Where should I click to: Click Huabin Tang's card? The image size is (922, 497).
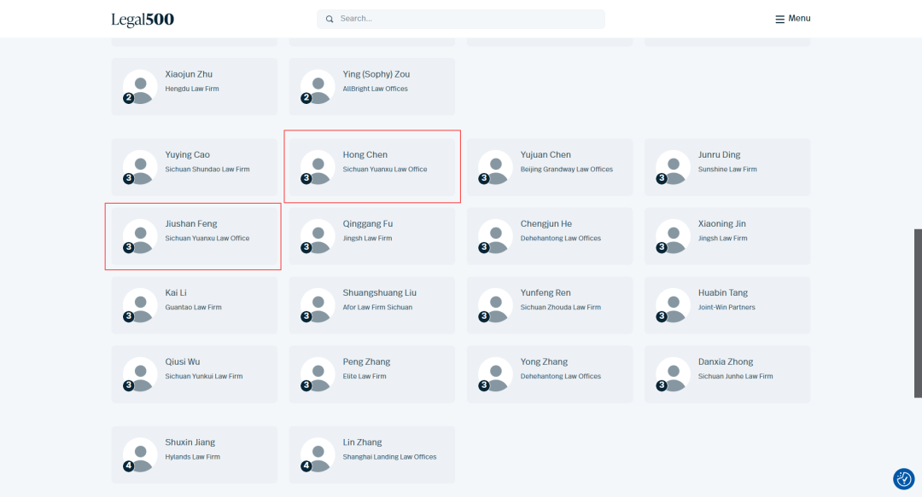click(x=727, y=305)
